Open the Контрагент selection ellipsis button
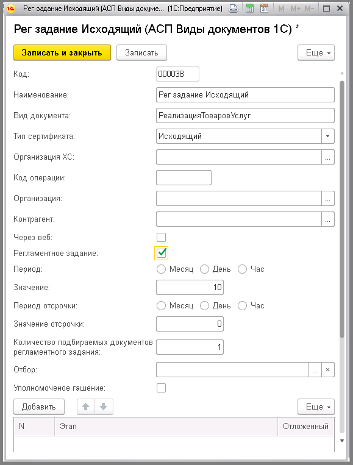Viewport: 353px width, 465px height. click(x=328, y=219)
